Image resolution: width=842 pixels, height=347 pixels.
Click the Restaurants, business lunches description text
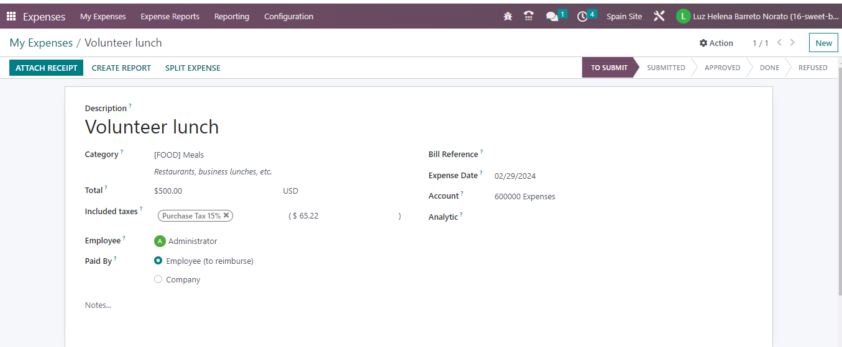tap(213, 172)
